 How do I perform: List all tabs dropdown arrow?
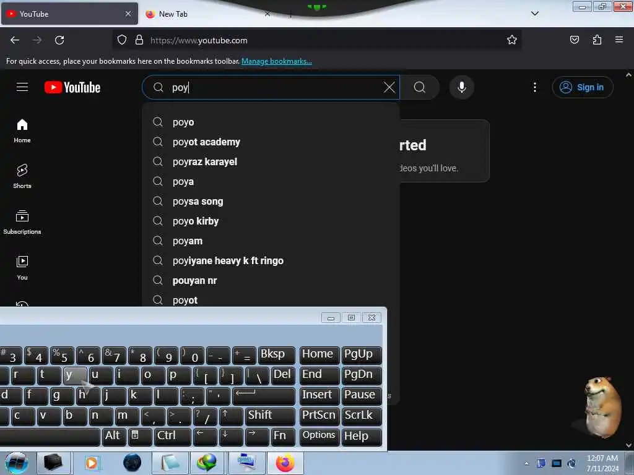[x=534, y=14]
